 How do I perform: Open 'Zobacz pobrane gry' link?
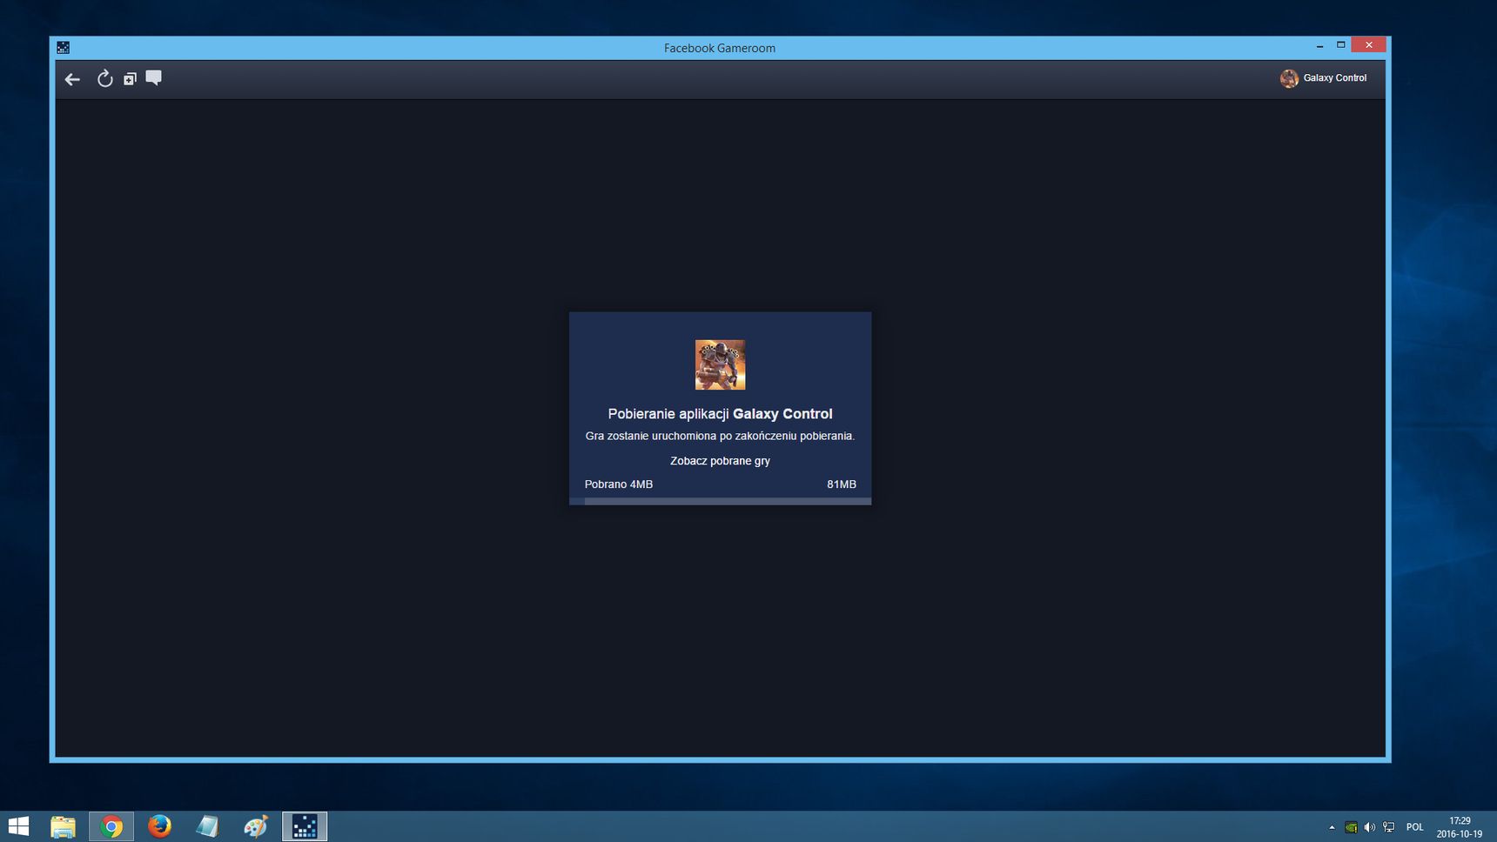tap(720, 461)
